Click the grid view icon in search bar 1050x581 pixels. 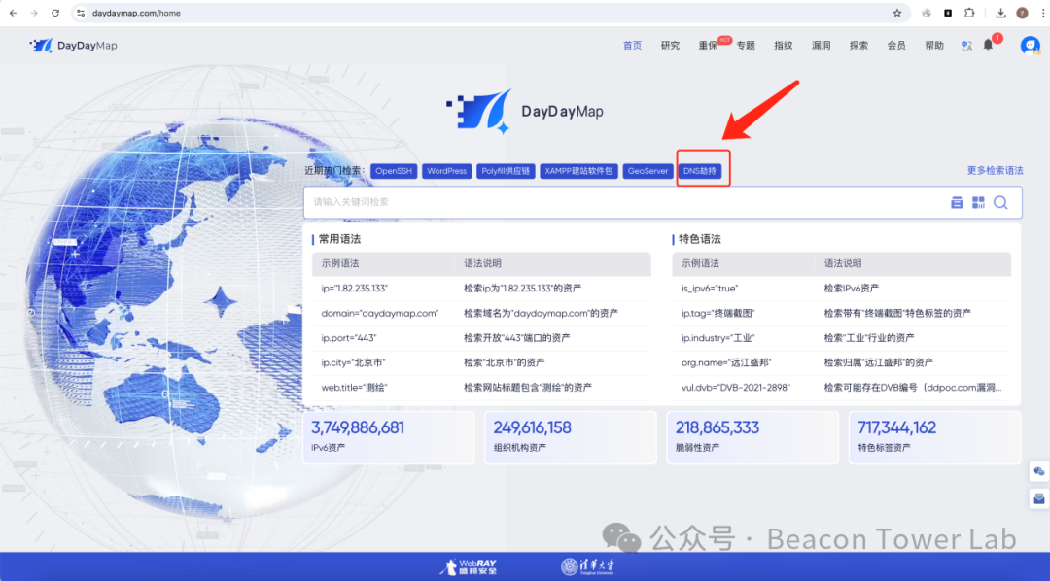[x=978, y=202]
